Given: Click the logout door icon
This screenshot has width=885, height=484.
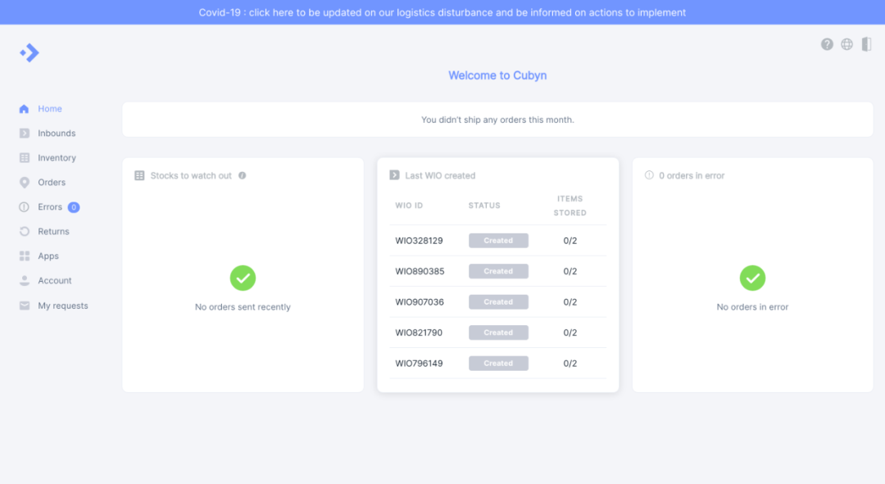Looking at the screenshot, I should tap(866, 44).
